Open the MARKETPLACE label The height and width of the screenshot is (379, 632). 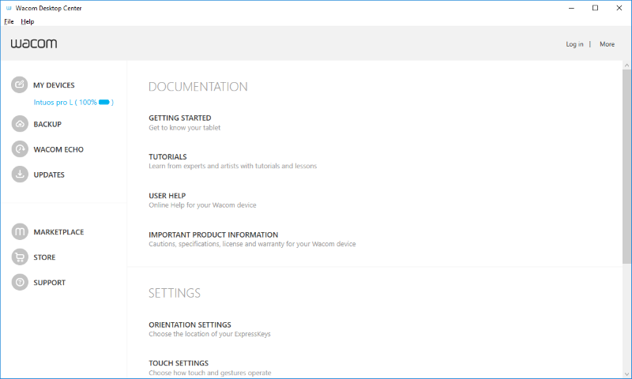pyautogui.click(x=58, y=232)
